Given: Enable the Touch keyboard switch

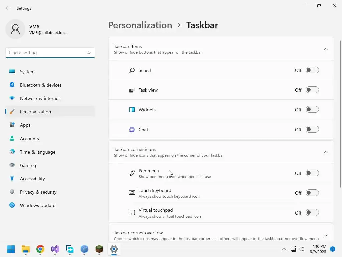Looking at the screenshot, I should point(312,193).
